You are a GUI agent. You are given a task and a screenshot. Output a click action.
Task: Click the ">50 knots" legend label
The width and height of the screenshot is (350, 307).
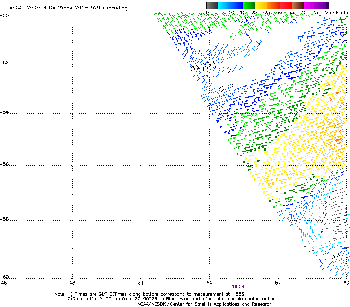point(336,13)
